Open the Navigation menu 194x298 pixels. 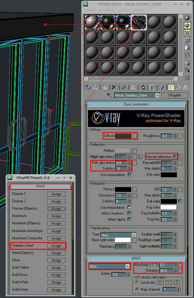(x=107, y=10)
